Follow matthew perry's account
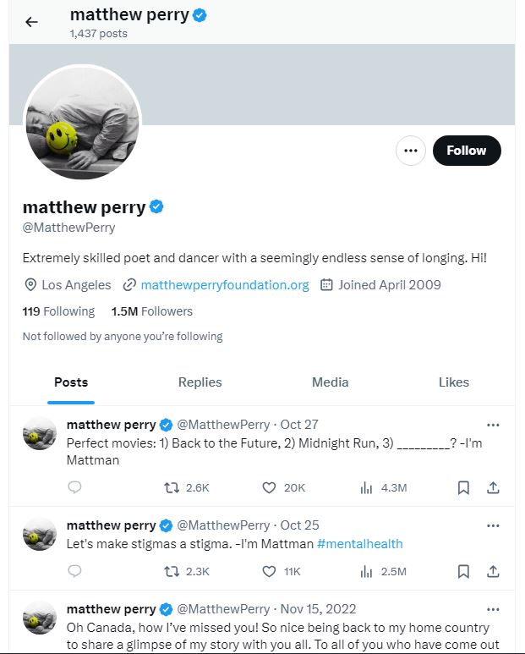The image size is (525, 654). 467,151
